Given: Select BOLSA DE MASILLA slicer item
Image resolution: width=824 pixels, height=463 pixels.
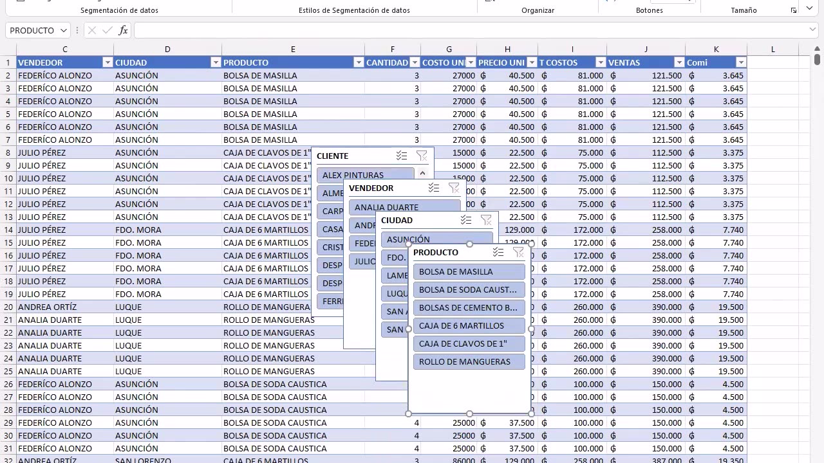Looking at the screenshot, I should click(469, 271).
